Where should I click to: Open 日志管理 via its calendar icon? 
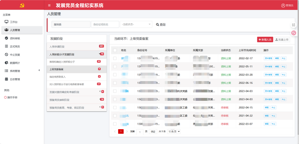click(6, 79)
